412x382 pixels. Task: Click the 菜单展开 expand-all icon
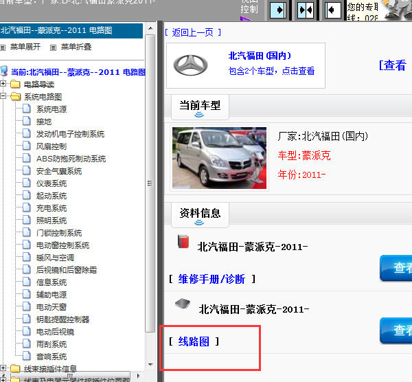pyautogui.click(x=3, y=47)
